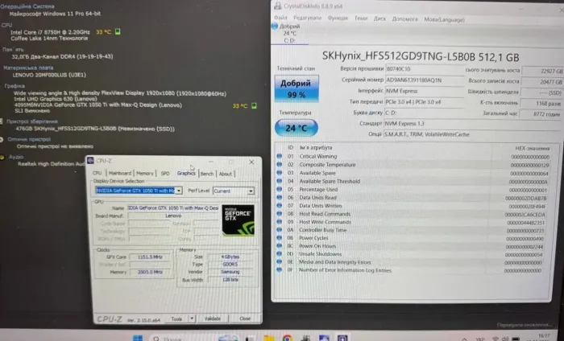Select the C: D: disk tab in CrystalDiskInfo
This screenshot has width=564, height=341.
[x=289, y=34]
